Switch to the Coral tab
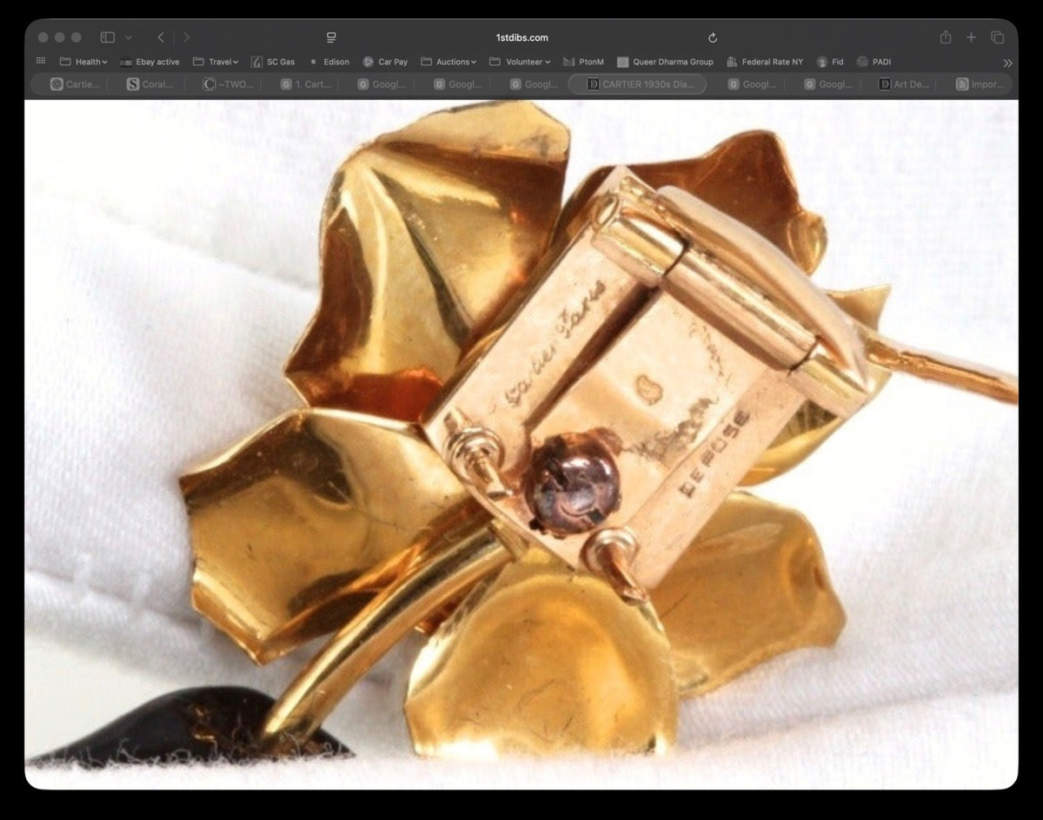This screenshot has width=1043, height=820. 150,84
